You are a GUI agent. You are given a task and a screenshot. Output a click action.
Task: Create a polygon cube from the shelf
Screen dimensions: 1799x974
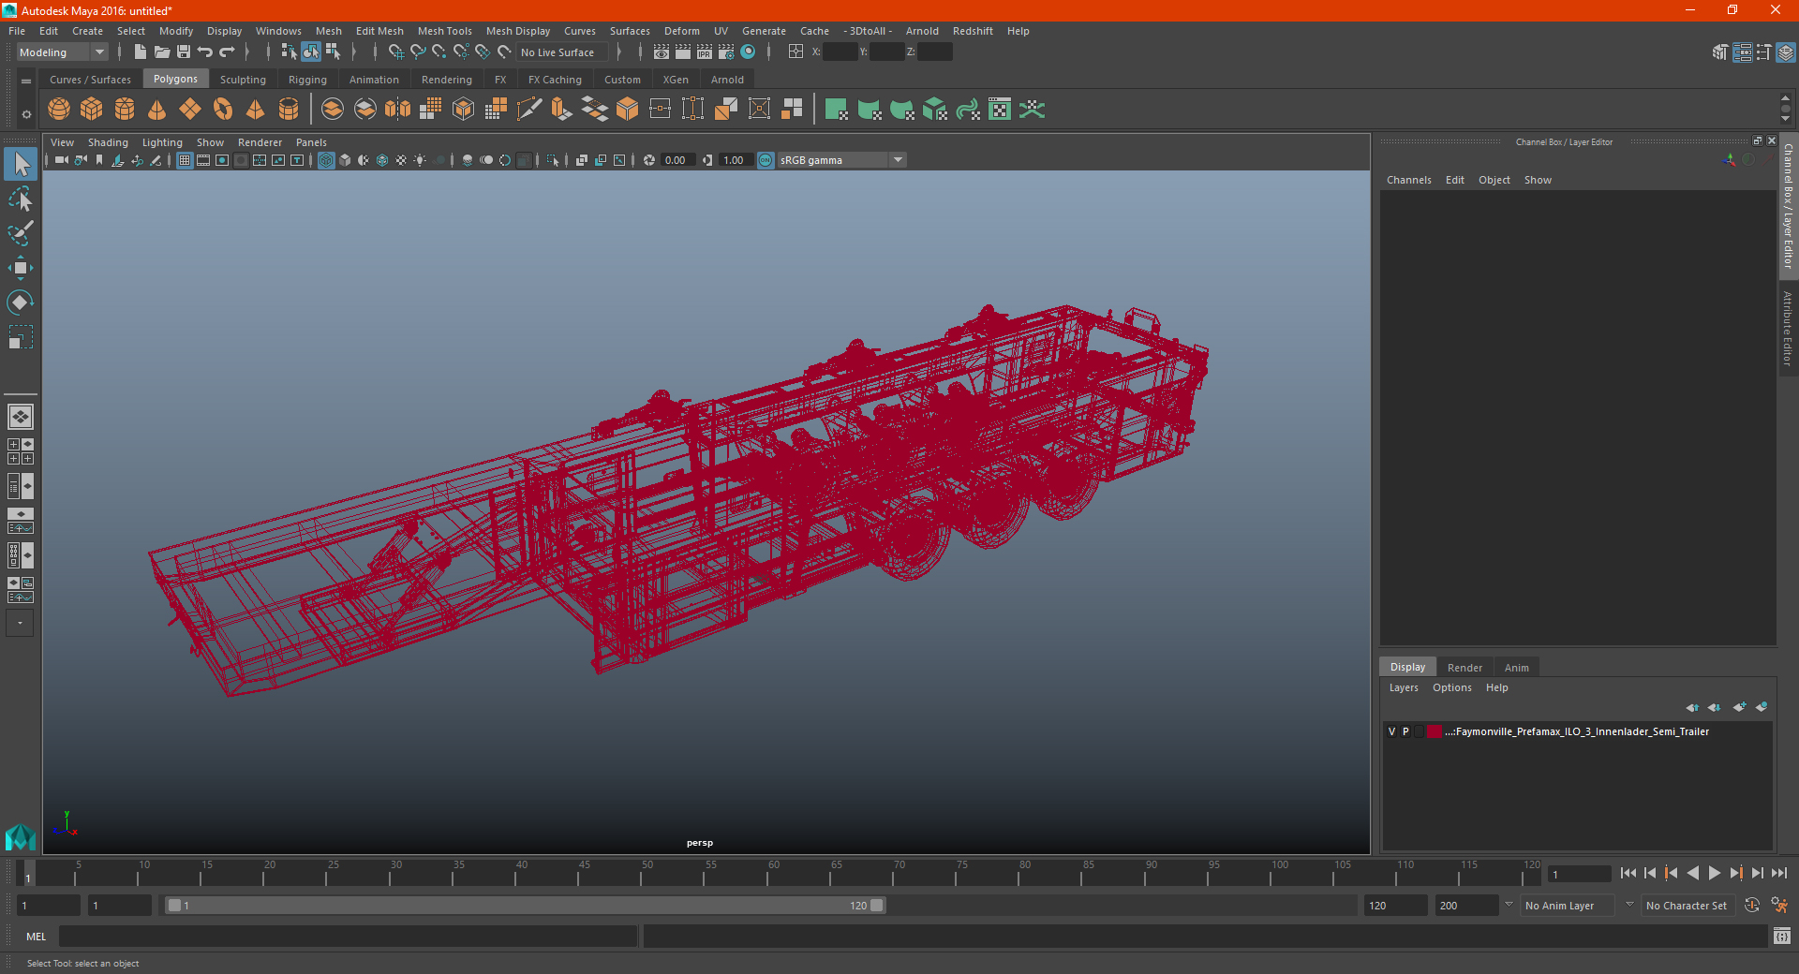click(x=92, y=110)
